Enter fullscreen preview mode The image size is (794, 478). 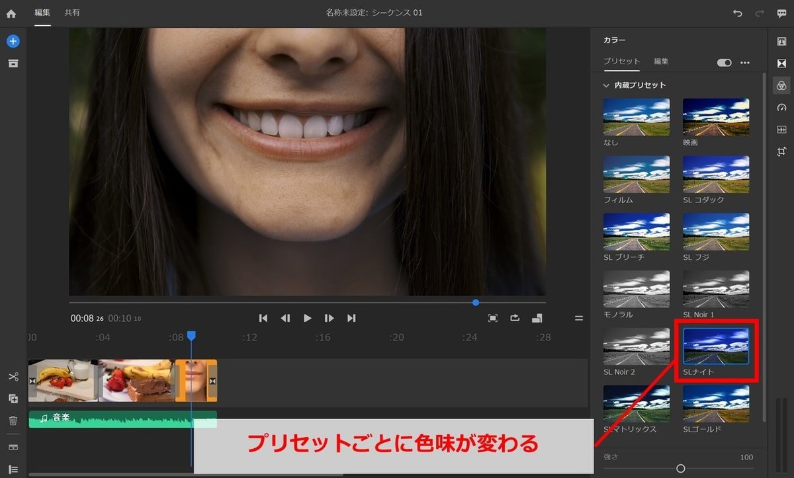point(493,318)
